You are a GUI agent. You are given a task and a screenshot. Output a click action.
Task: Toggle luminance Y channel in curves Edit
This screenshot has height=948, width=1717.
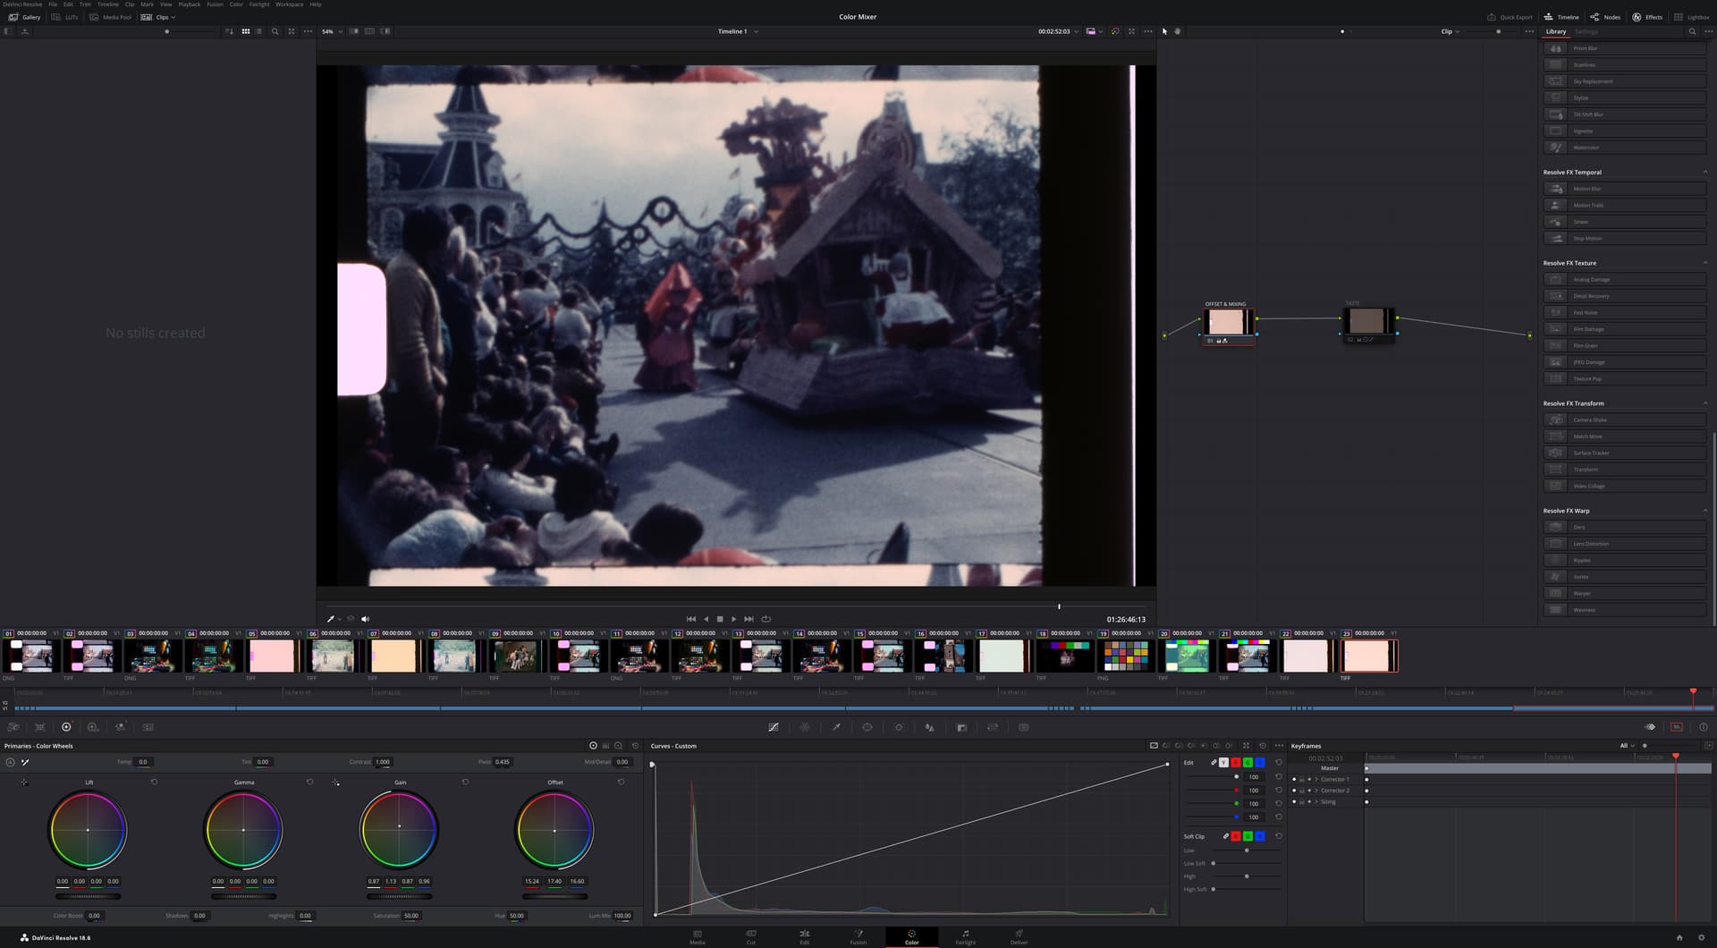(x=1223, y=762)
